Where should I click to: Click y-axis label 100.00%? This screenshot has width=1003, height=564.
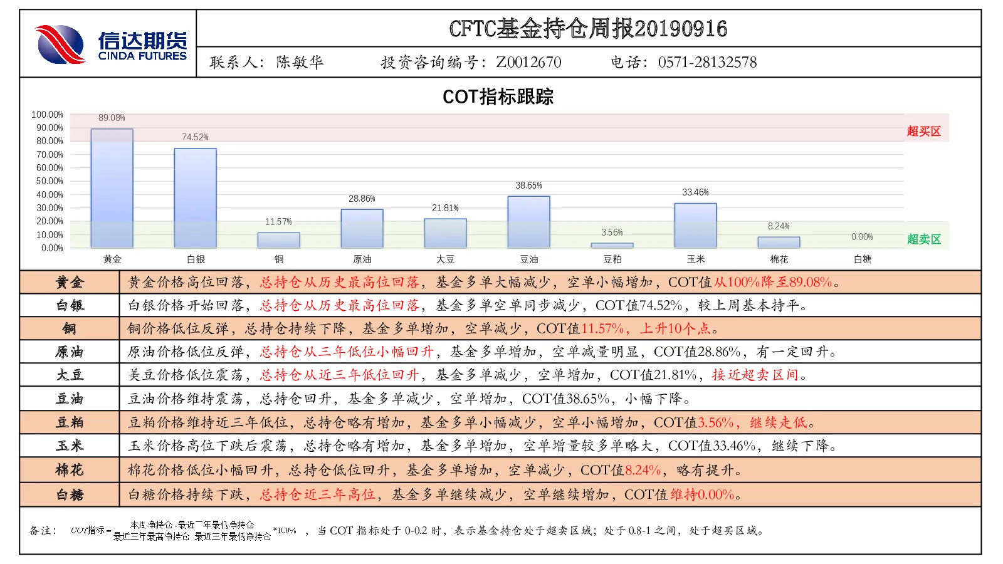pos(47,115)
